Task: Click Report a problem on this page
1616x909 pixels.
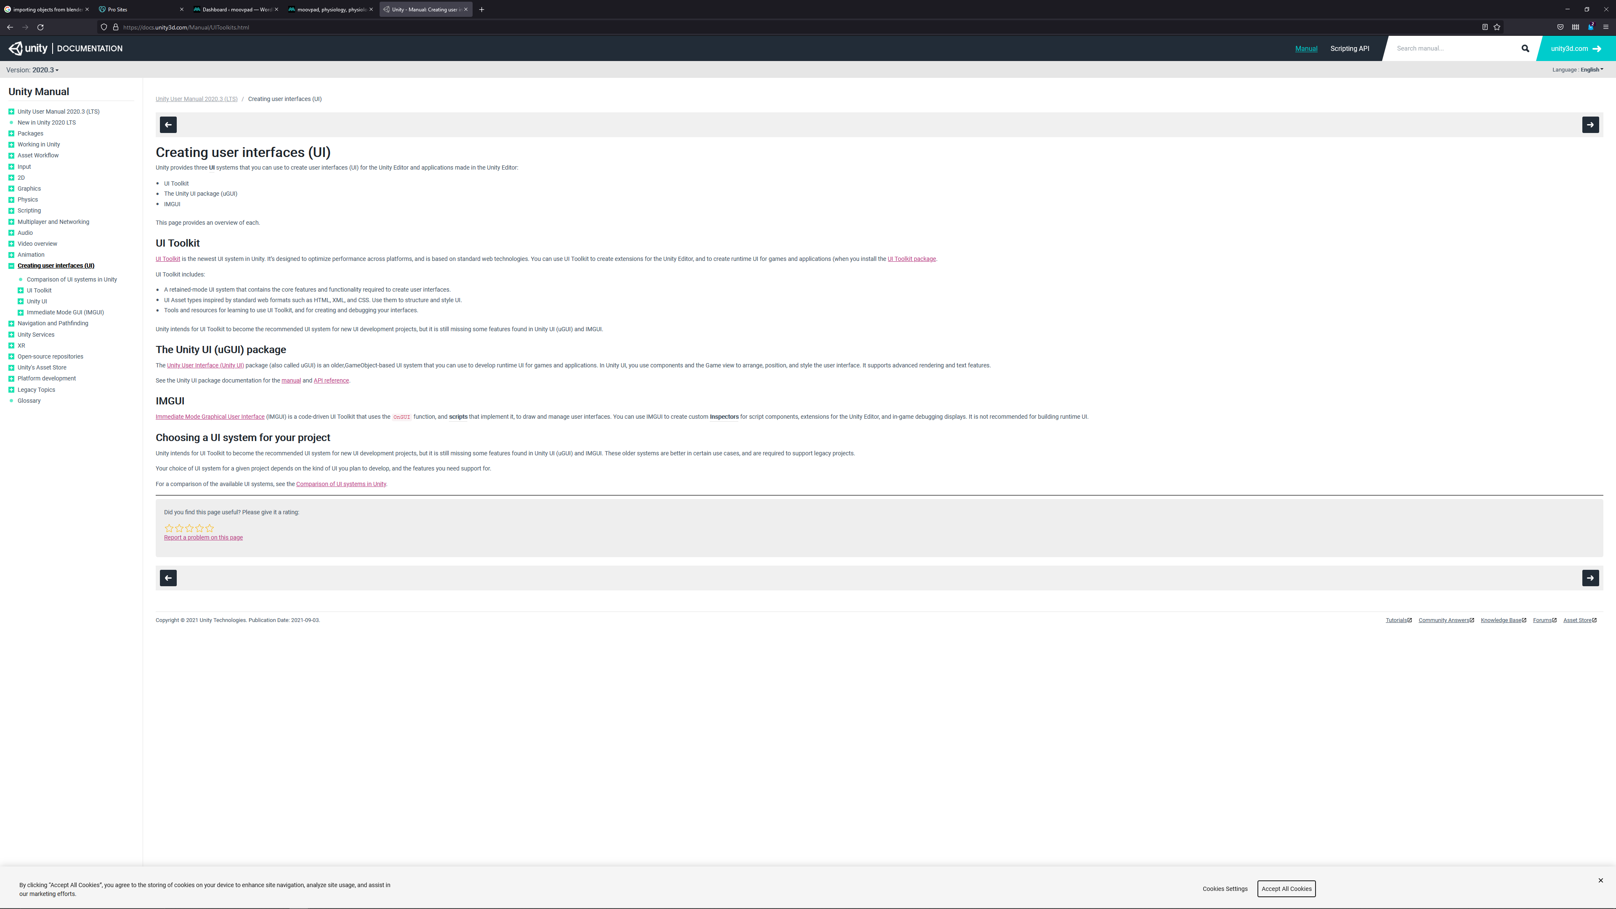Action: 203,538
